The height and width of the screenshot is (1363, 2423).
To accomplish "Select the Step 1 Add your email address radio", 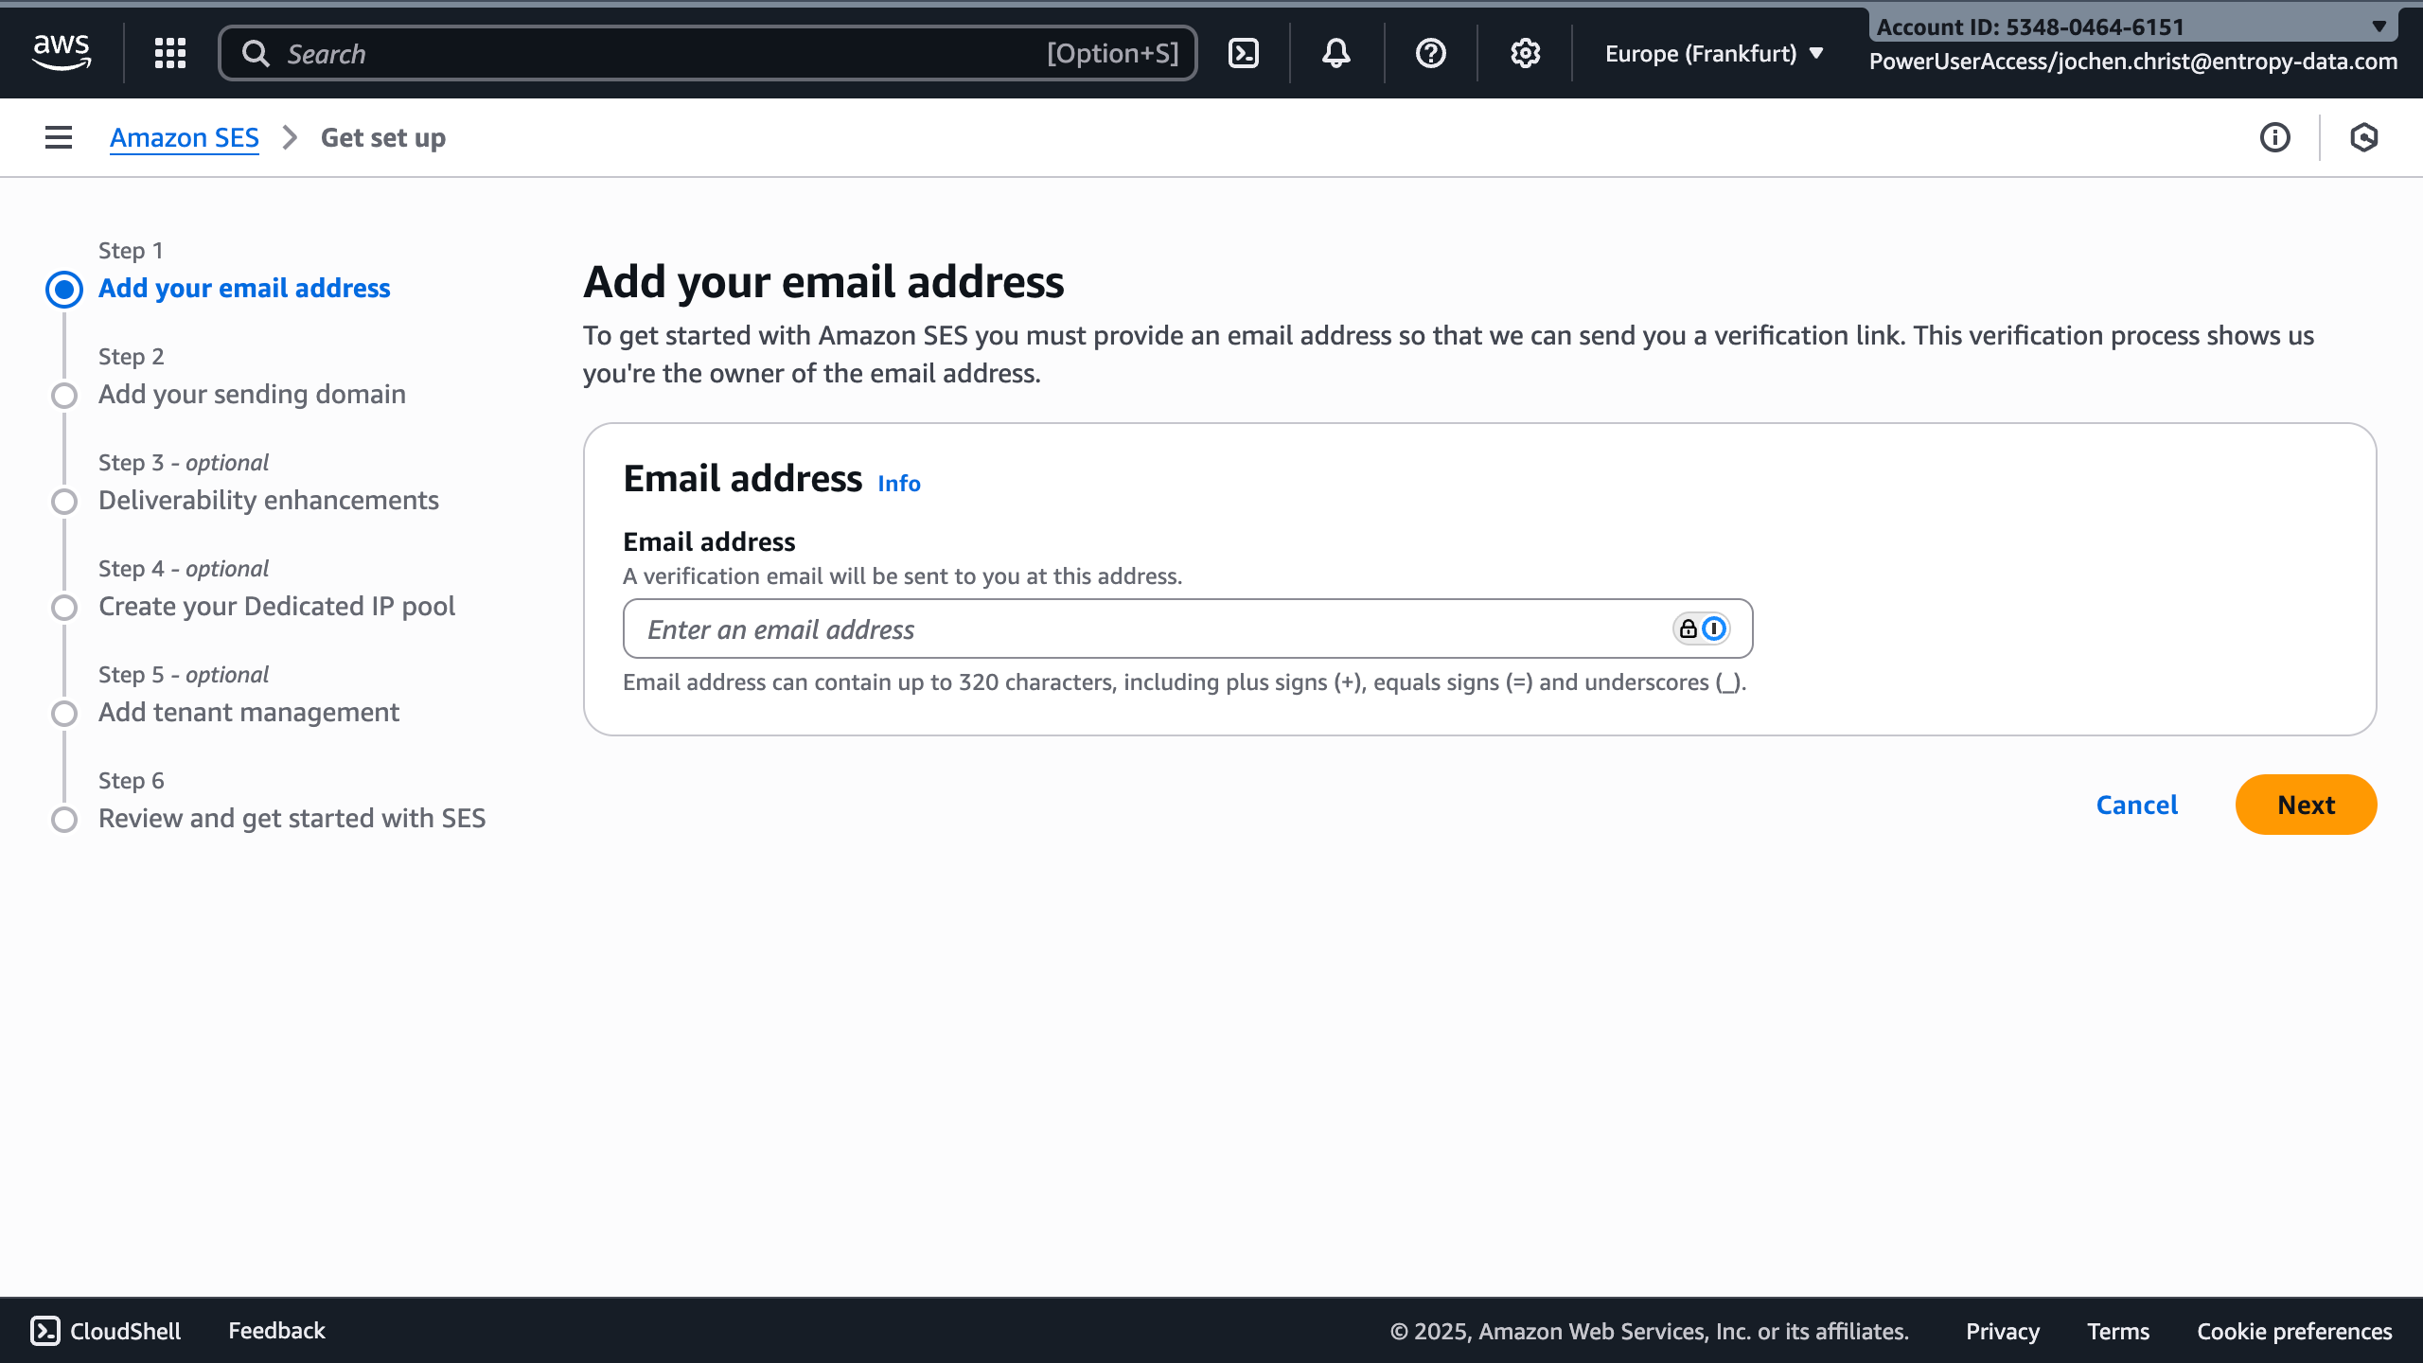I will coord(63,289).
